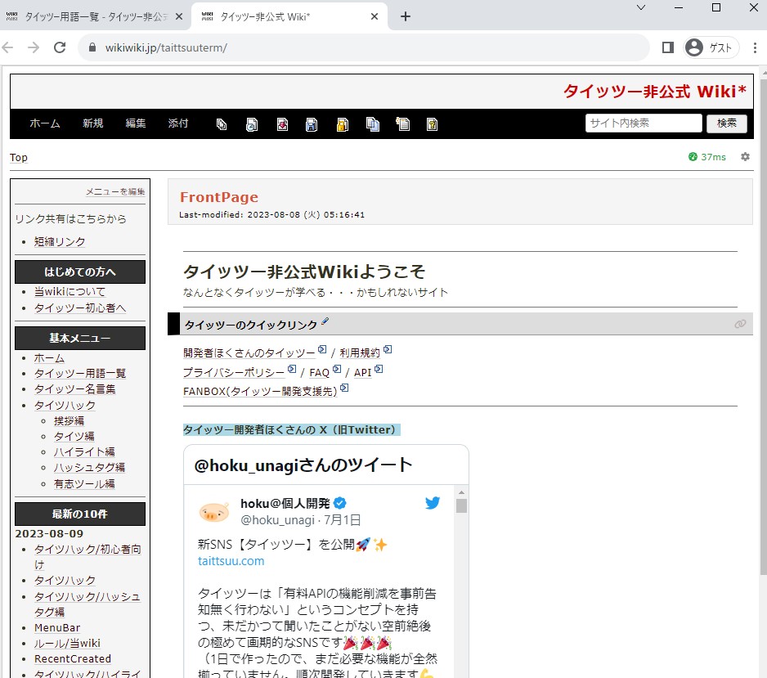Click the サイト内検索 search field
Screen dimensions: 767x678
(x=644, y=123)
